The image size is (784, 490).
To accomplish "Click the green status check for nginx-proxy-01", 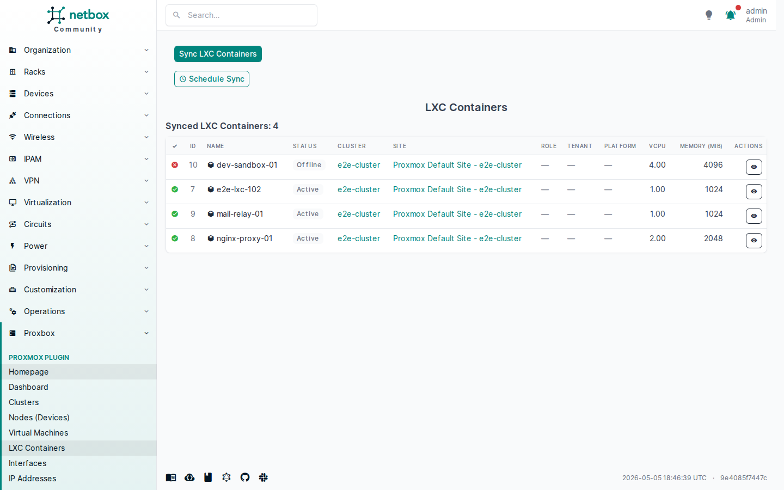I will [x=175, y=238].
